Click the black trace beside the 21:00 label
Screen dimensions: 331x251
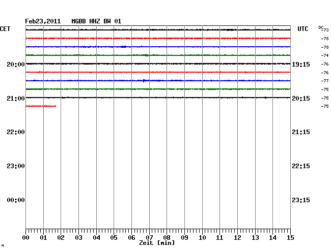[158, 98]
